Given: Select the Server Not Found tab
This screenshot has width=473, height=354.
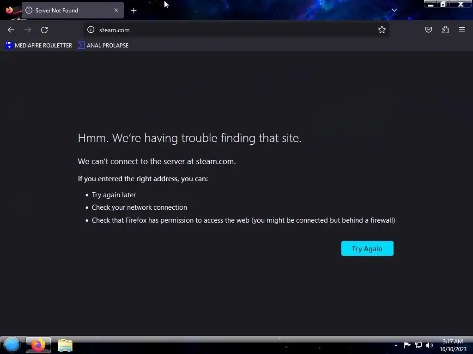Looking at the screenshot, I should [x=73, y=10].
